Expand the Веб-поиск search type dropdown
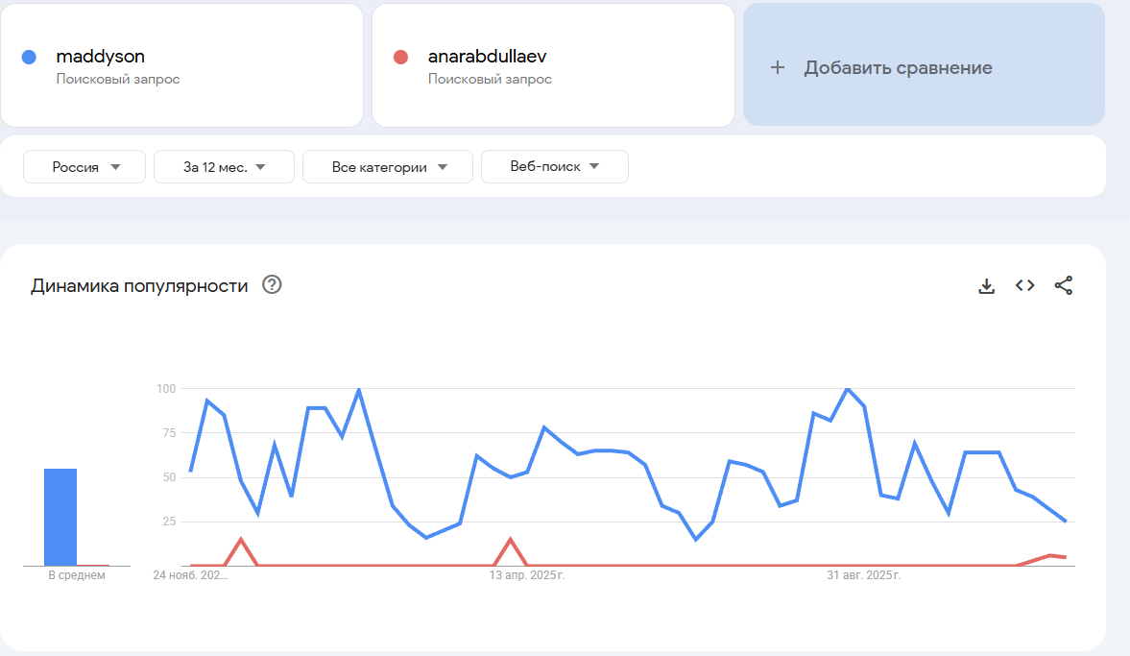The image size is (1130, 656). (554, 166)
